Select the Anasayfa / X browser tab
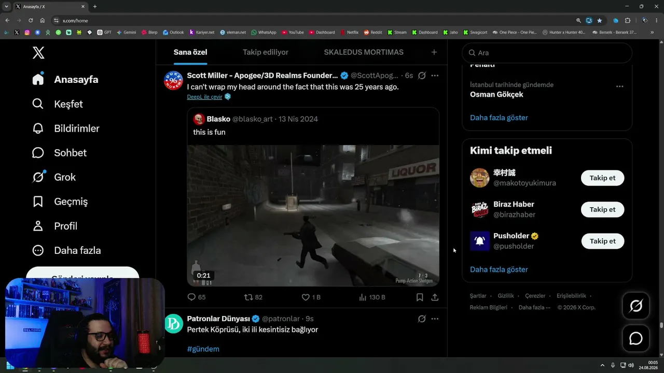The height and width of the screenshot is (373, 664). (x=49, y=7)
